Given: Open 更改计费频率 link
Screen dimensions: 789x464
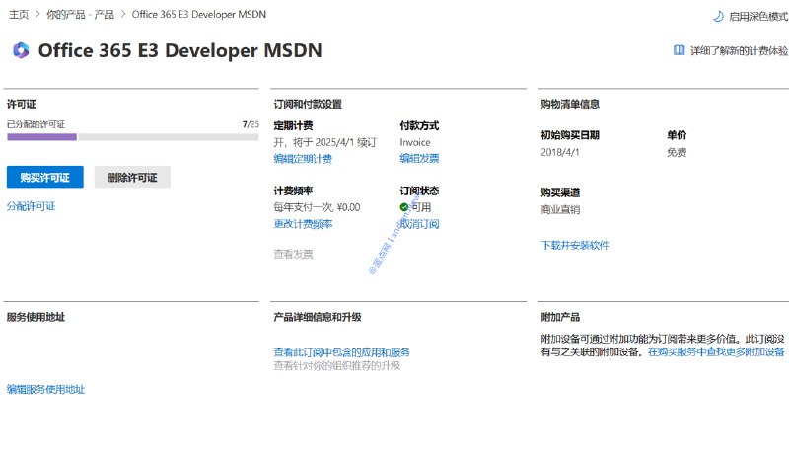Looking at the screenshot, I should [303, 224].
